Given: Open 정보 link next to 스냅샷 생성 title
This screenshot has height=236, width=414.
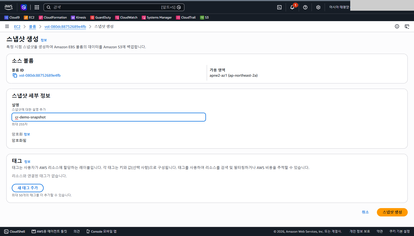Looking at the screenshot, I should tap(44, 40).
